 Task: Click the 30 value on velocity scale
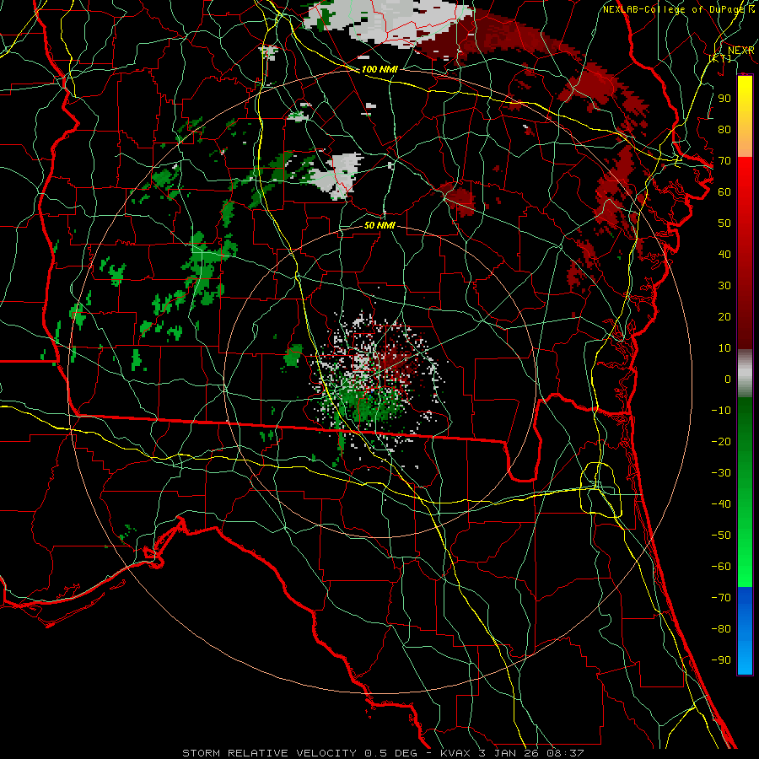[x=724, y=286]
